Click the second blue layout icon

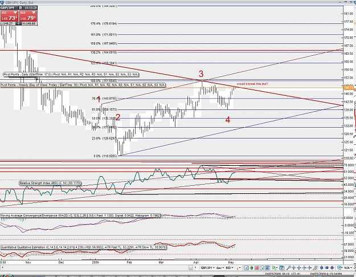327,268
